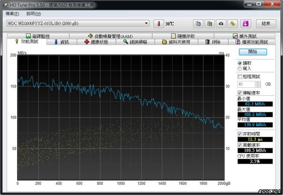Open the 排除 erase tab
Viewport: 283px width, 195px height.
click(213, 42)
